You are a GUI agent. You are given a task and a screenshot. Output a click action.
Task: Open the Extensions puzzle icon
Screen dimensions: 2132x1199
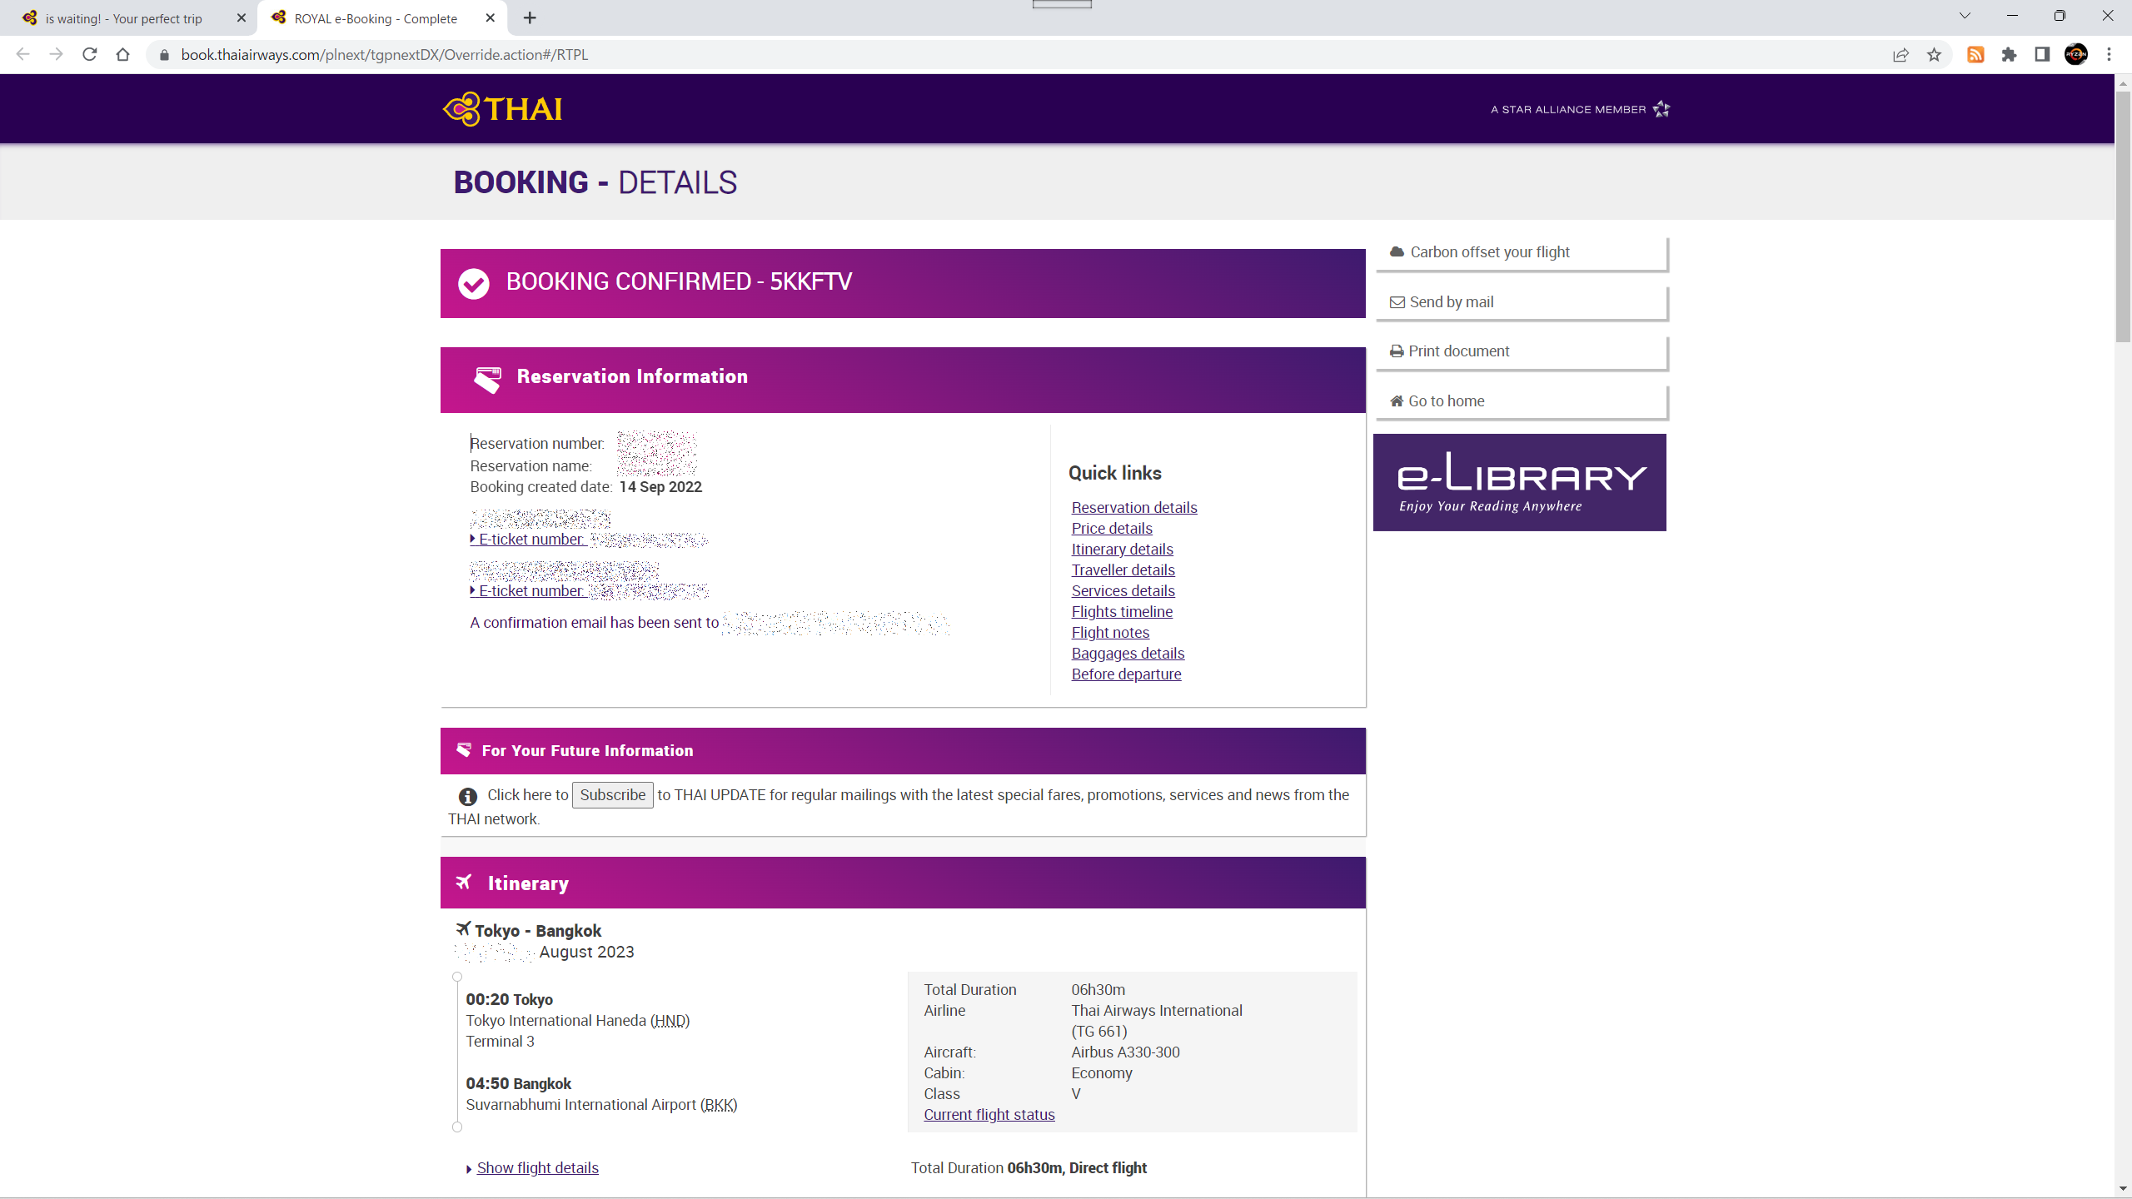(2009, 55)
